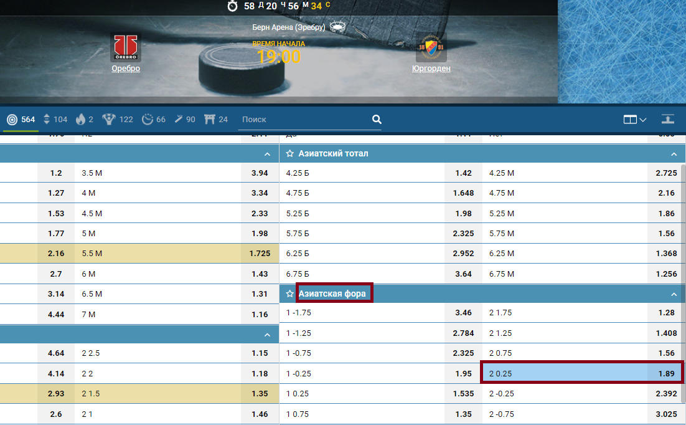
Task: Open the flame icon filter showing 2
Action: pos(85,120)
